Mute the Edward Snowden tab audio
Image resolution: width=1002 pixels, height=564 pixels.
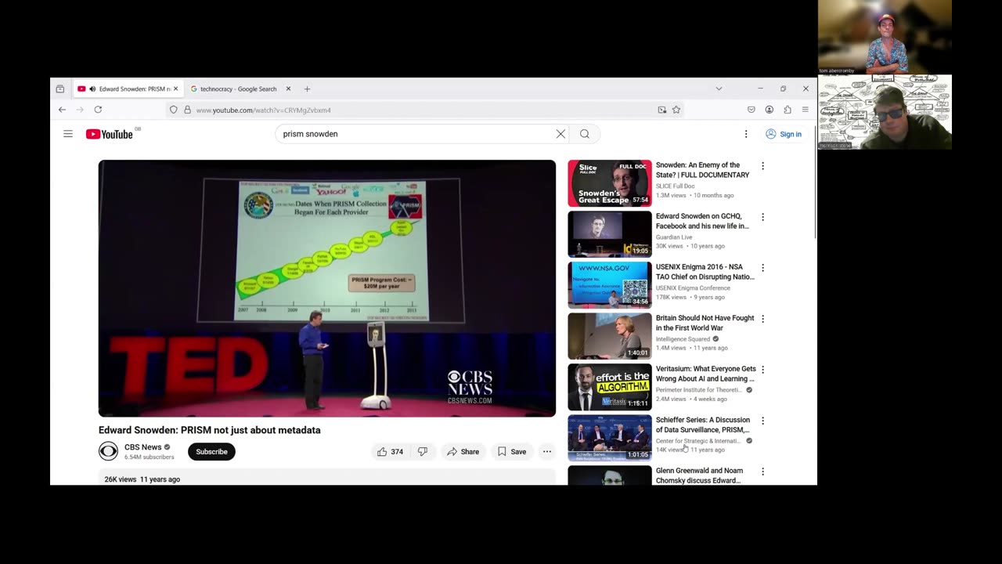pyautogui.click(x=92, y=89)
